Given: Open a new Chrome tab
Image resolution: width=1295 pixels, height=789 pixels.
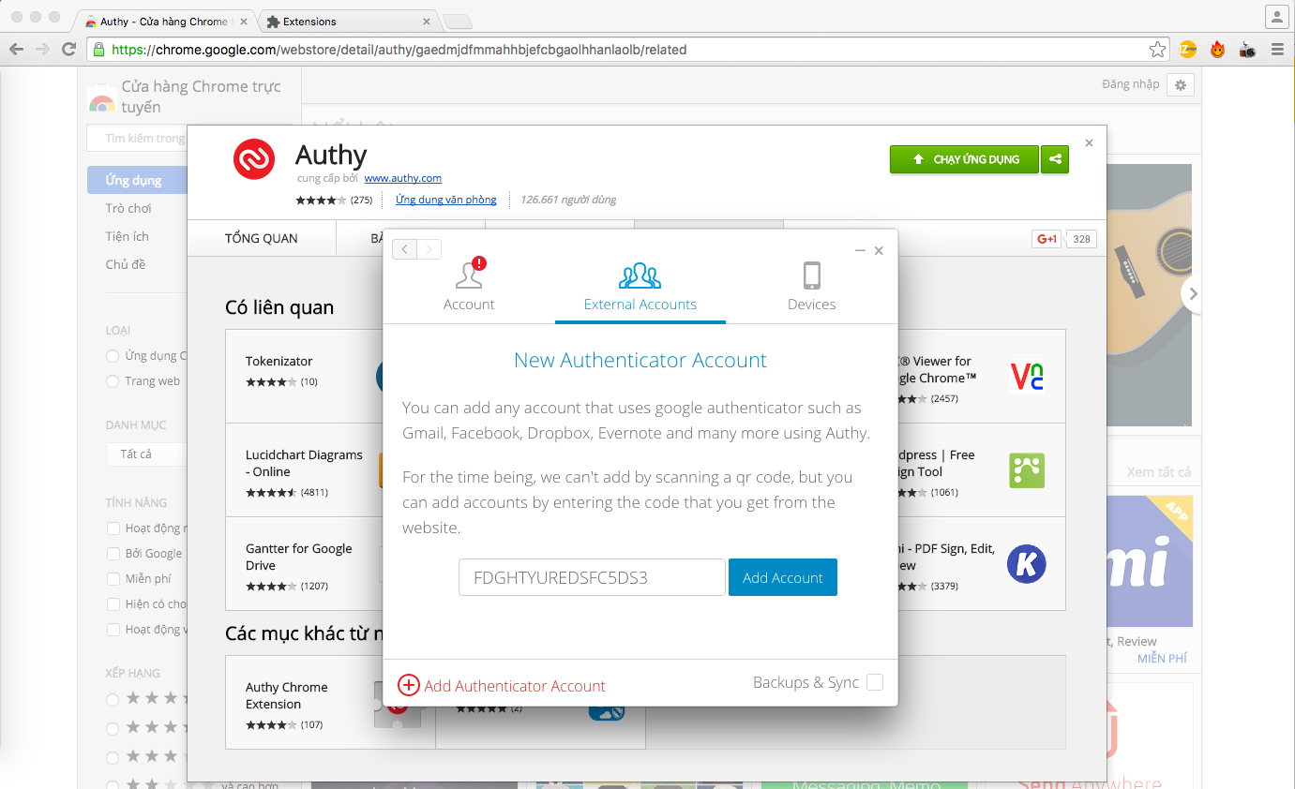Looking at the screenshot, I should 458,22.
